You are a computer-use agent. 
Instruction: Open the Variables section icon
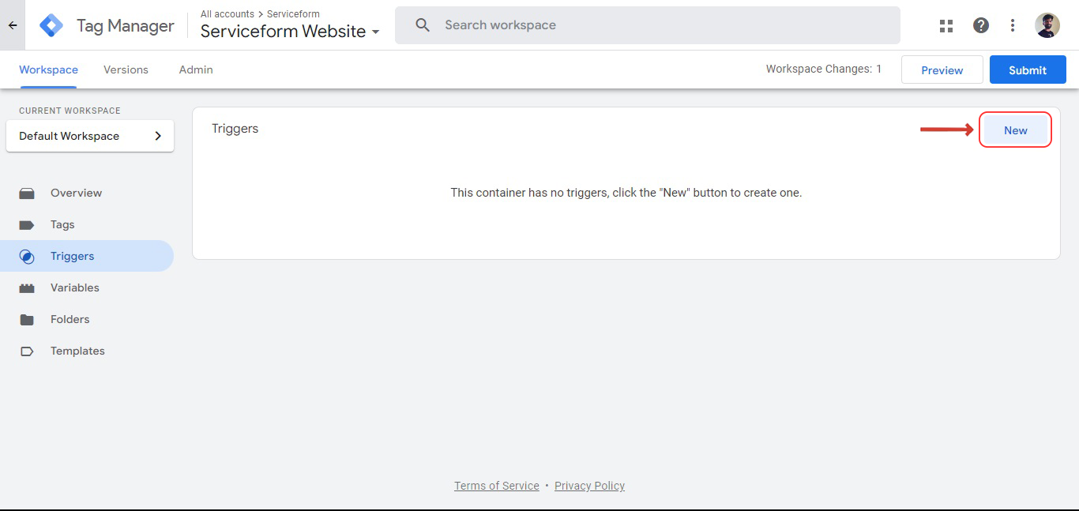click(x=27, y=287)
